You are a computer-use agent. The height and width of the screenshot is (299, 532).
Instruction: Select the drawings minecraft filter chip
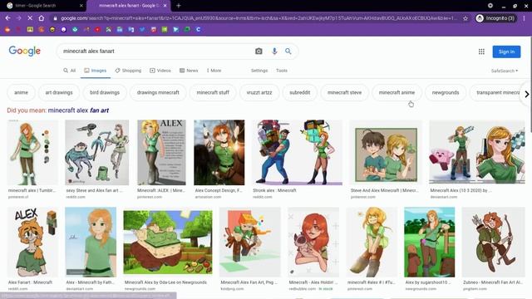158,92
